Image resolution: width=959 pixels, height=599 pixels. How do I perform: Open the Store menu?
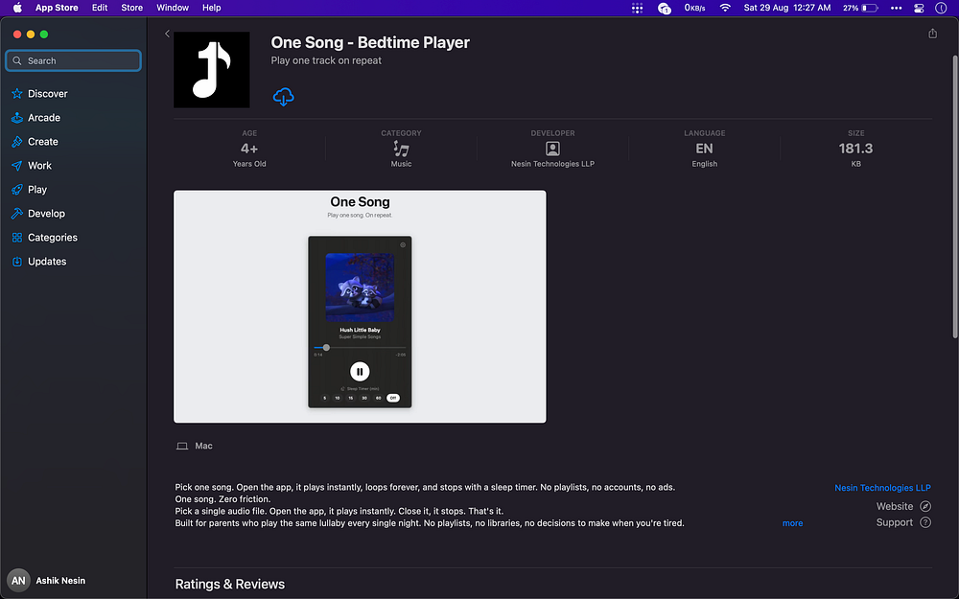(131, 8)
